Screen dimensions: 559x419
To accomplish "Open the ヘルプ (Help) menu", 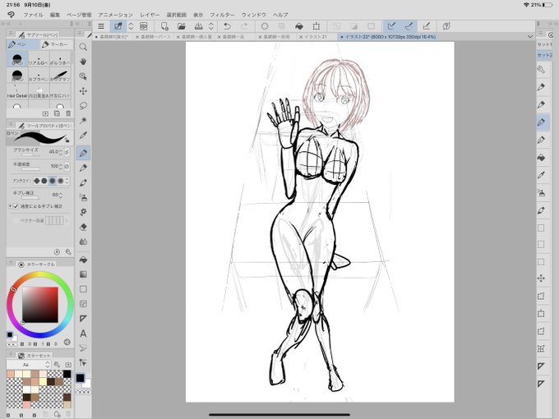I will 280,15.
